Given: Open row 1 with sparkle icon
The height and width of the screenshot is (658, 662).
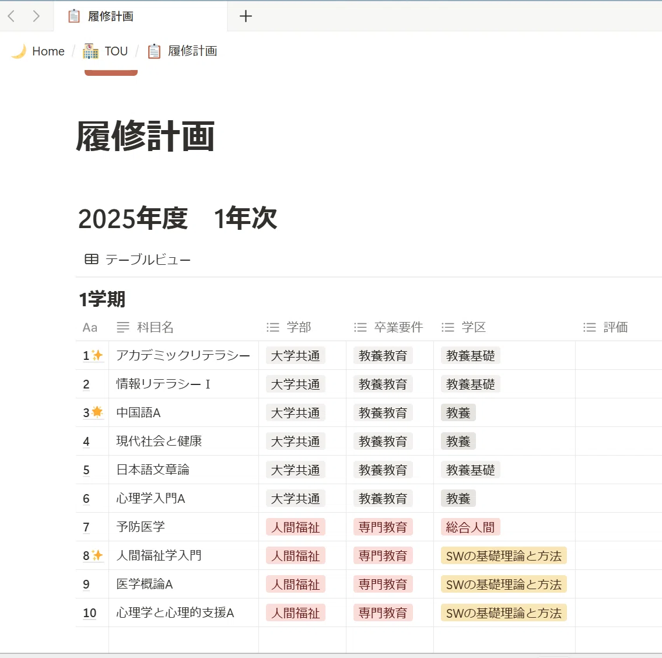Looking at the screenshot, I should tap(93, 356).
